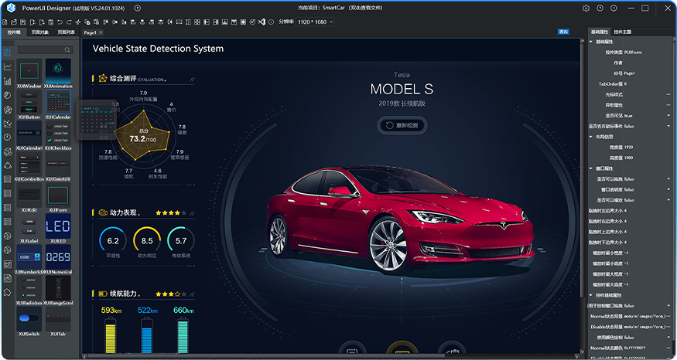
Task: Open the Visual Studio Code icon
Action: point(262,22)
